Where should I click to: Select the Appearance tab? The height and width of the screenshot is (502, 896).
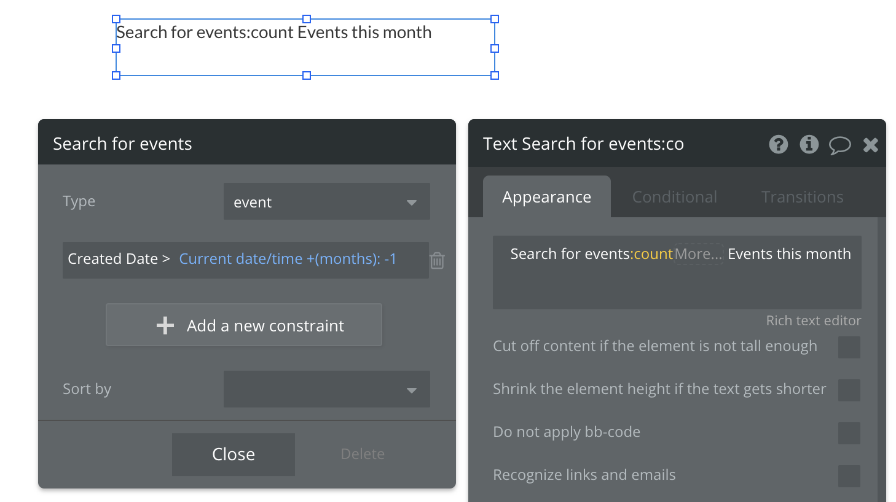(546, 197)
